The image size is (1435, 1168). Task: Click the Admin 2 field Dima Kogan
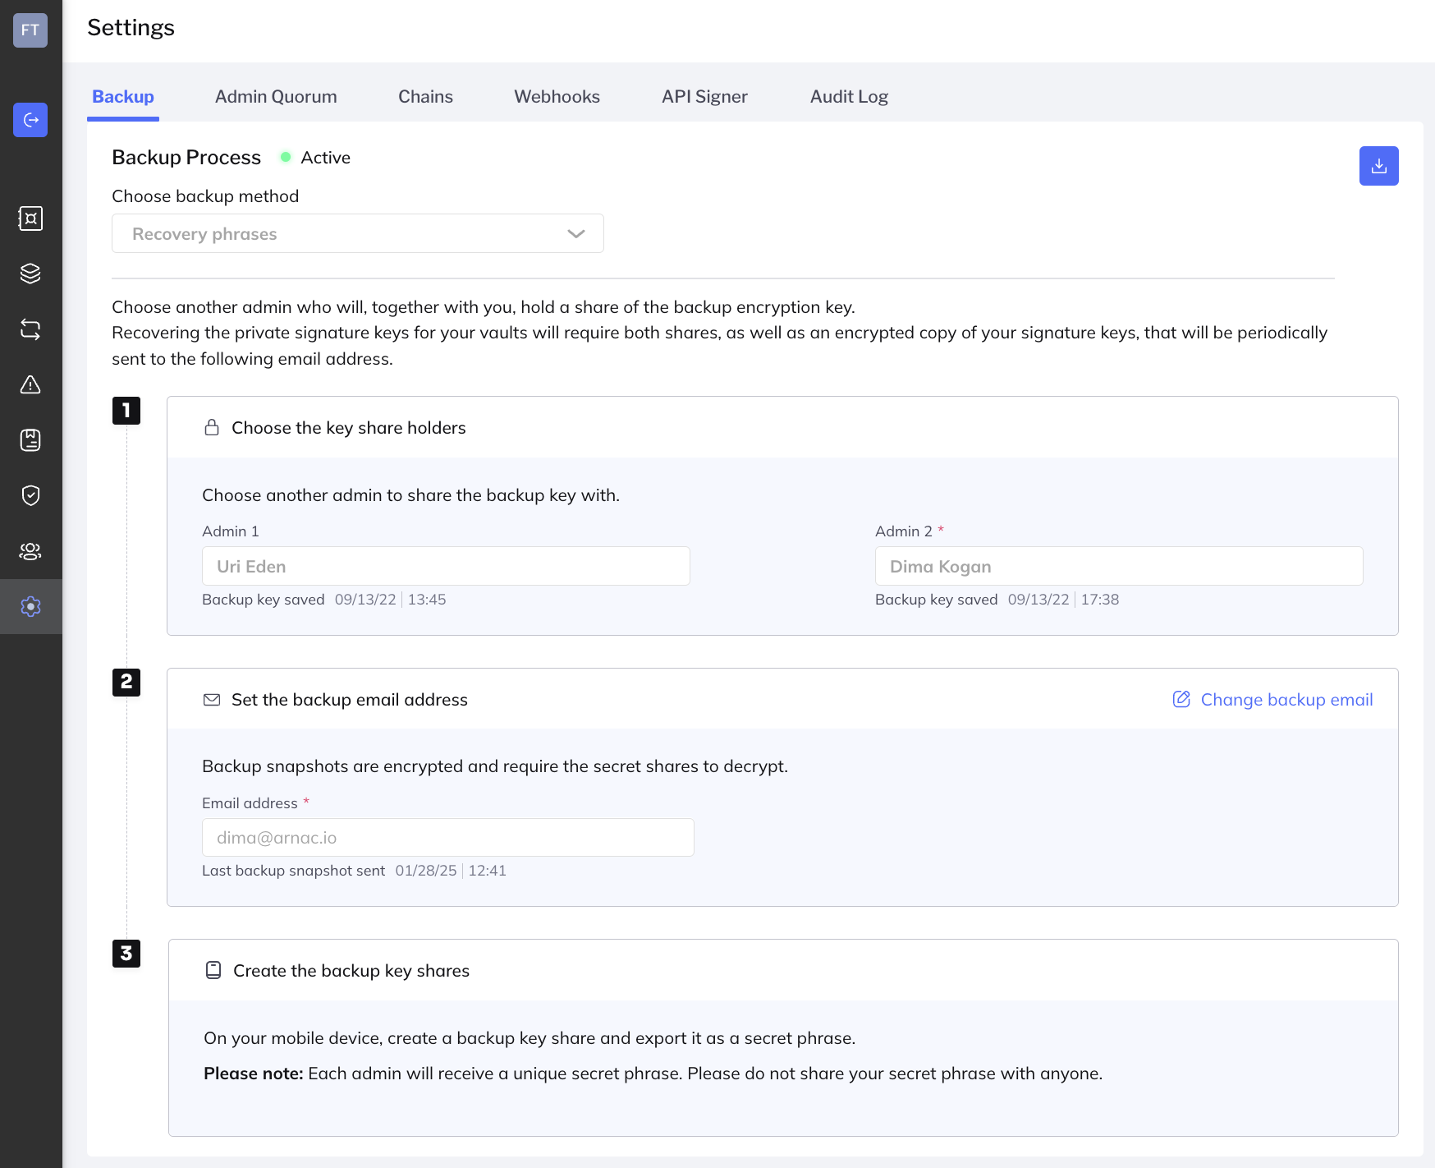(x=1119, y=566)
